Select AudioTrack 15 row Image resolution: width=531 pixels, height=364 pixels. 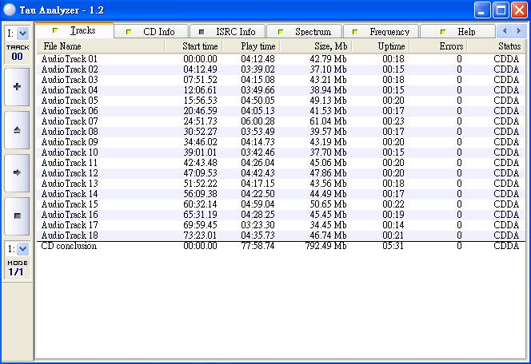[x=281, y=204]
